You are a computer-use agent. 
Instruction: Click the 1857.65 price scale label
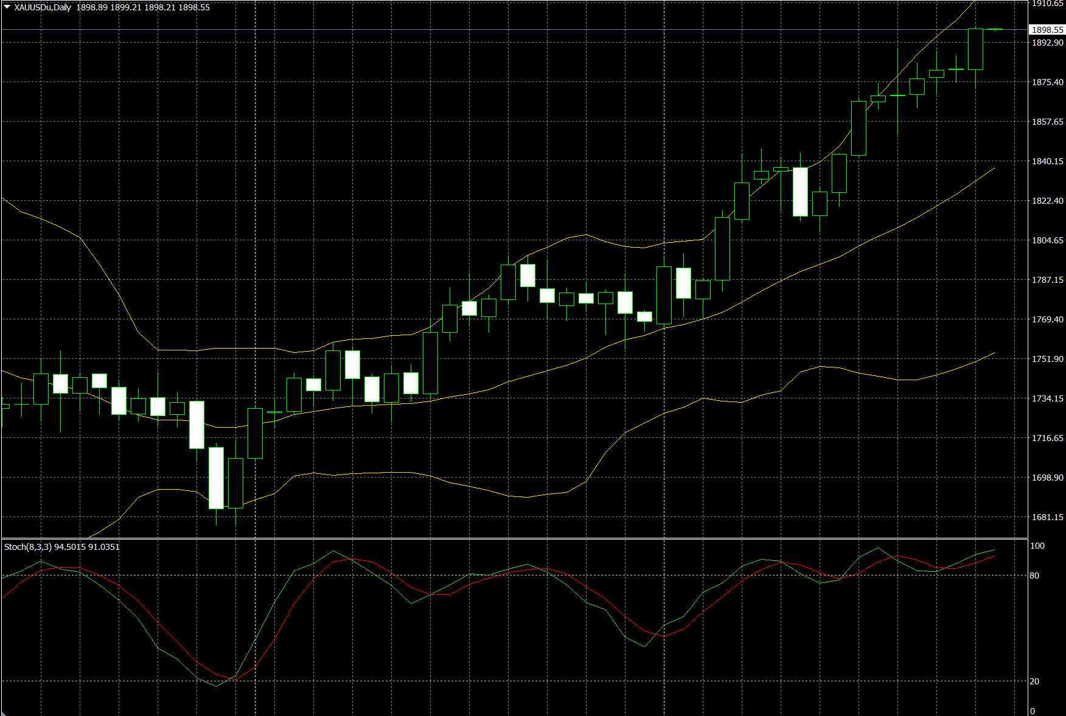point(1048,122)
